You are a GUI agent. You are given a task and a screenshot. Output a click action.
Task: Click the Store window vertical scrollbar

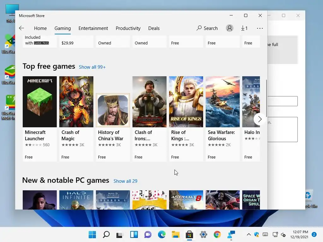[x=267, y=98]
